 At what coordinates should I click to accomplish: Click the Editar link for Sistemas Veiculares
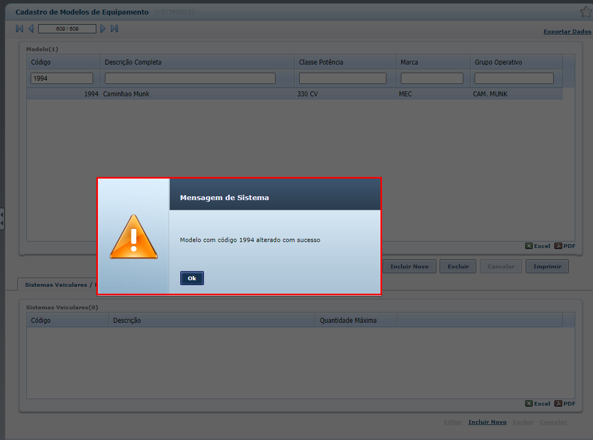tap(453, 422)
